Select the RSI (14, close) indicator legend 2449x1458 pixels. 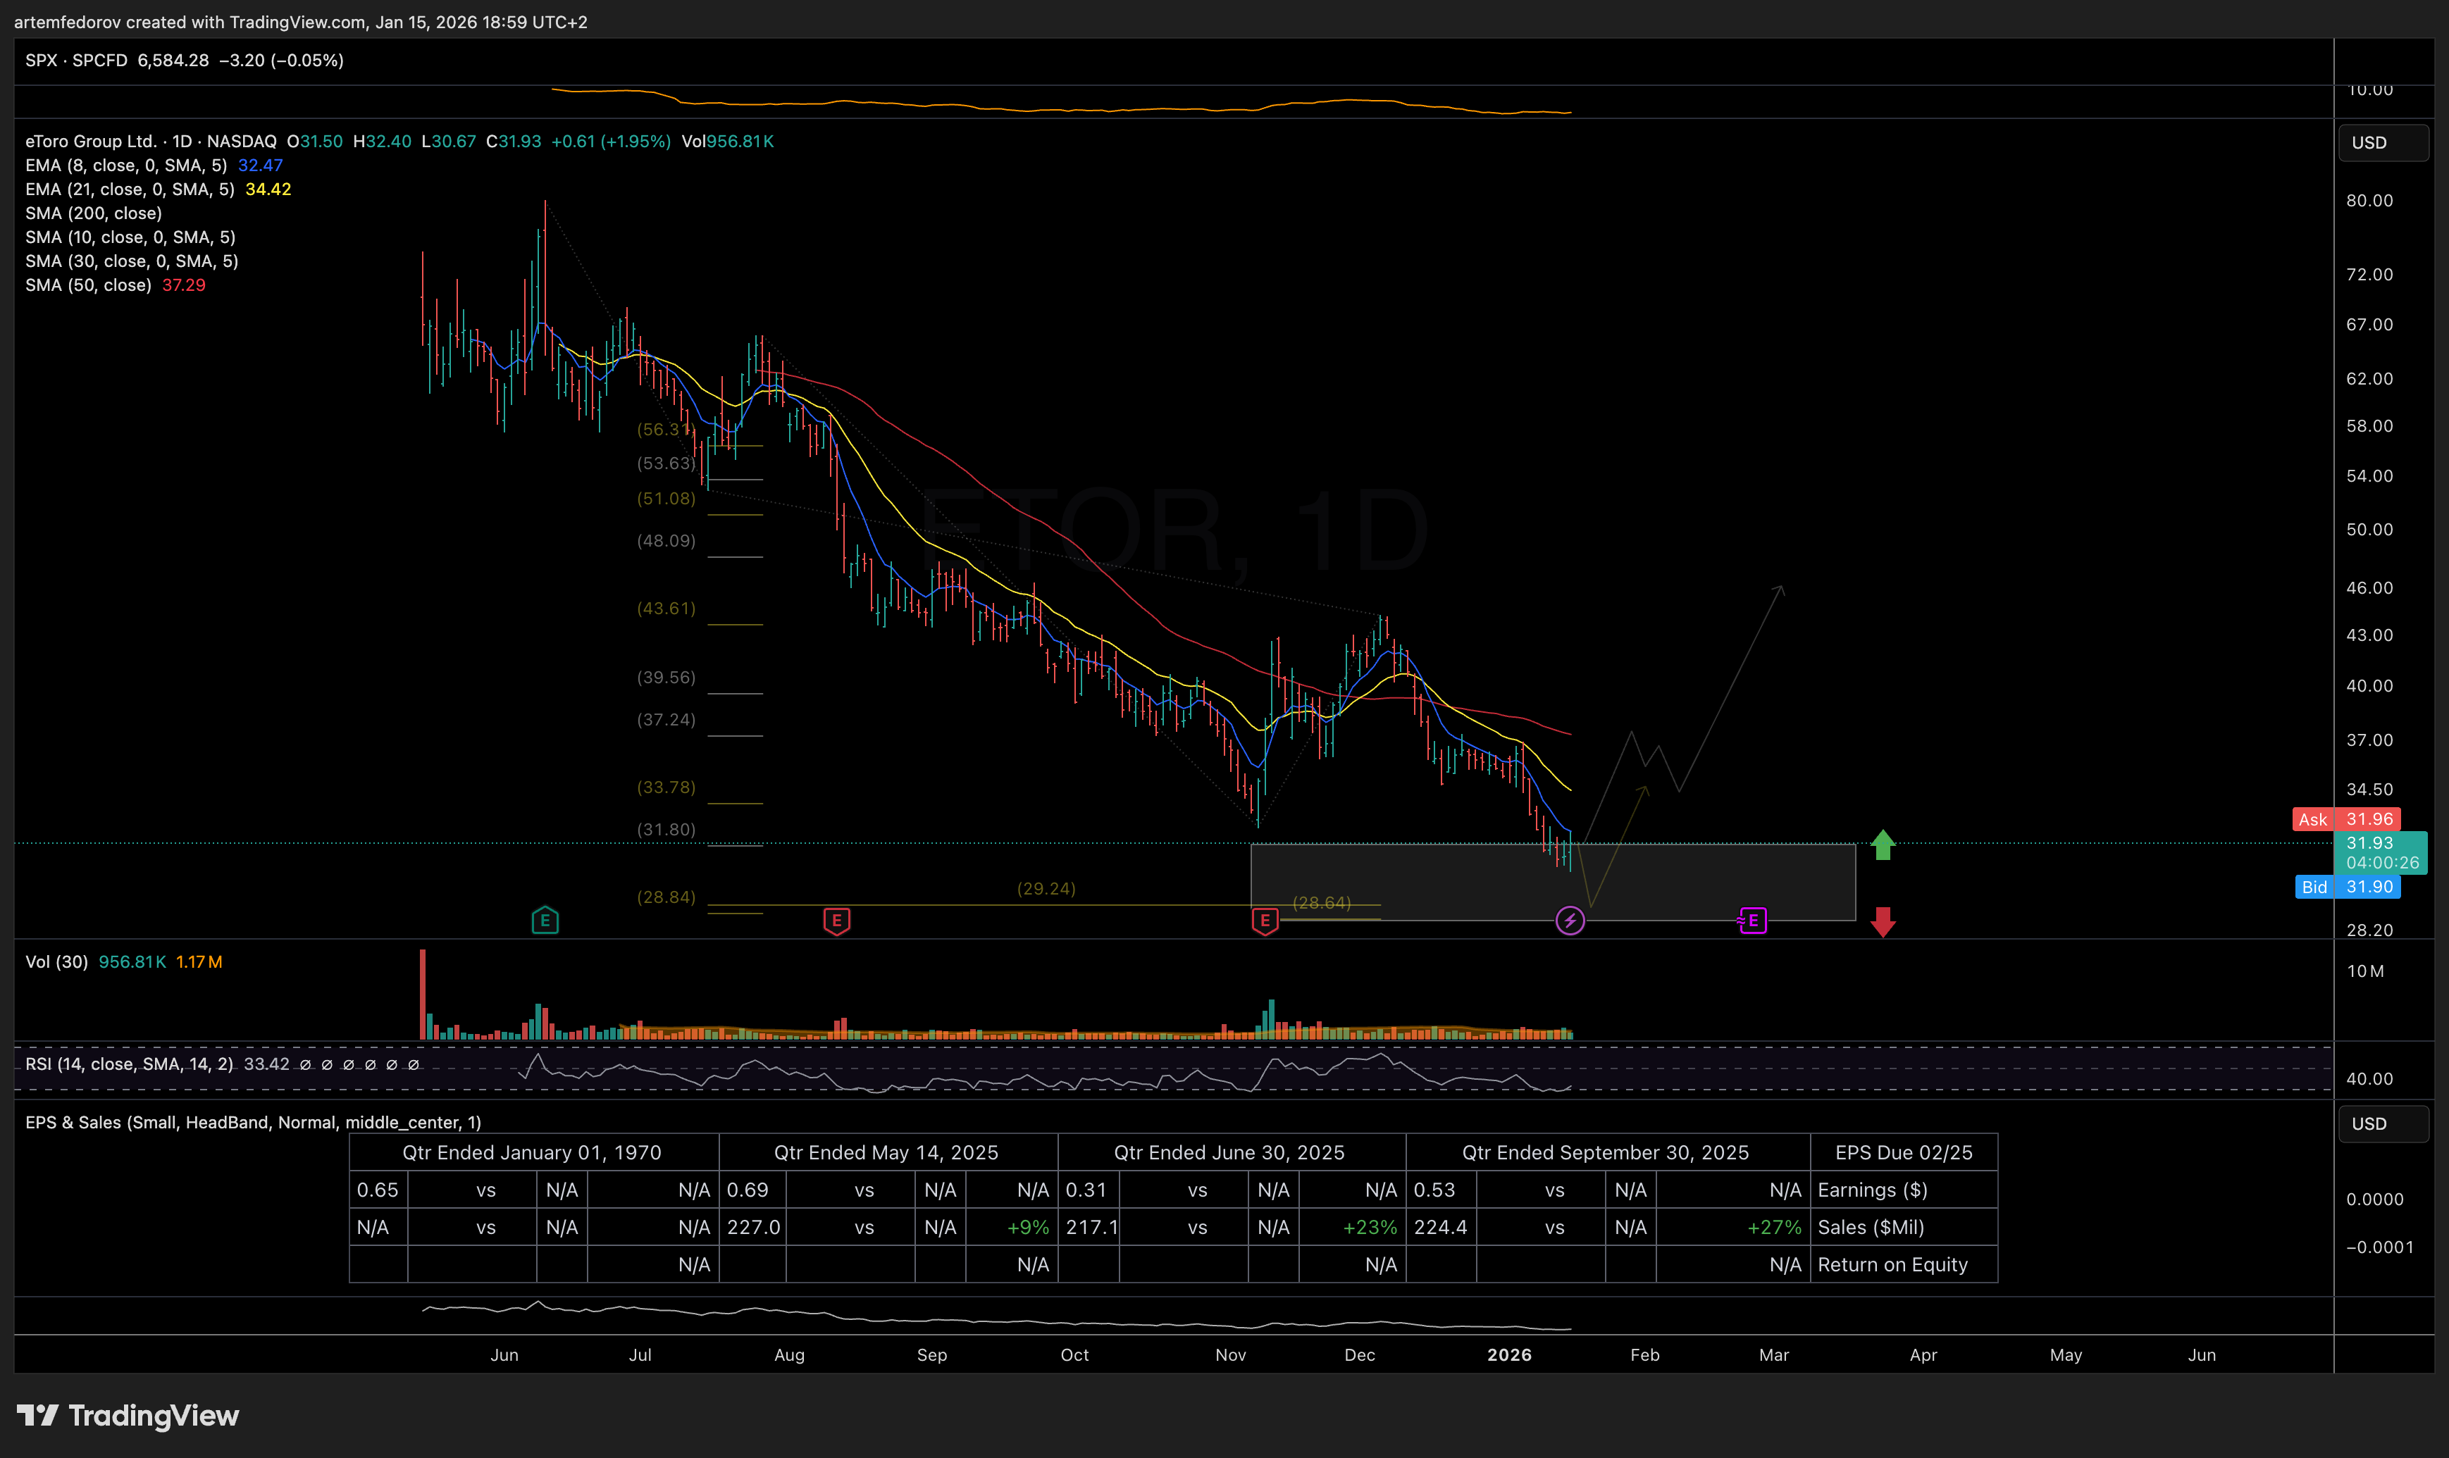[x=129, y=1064]
